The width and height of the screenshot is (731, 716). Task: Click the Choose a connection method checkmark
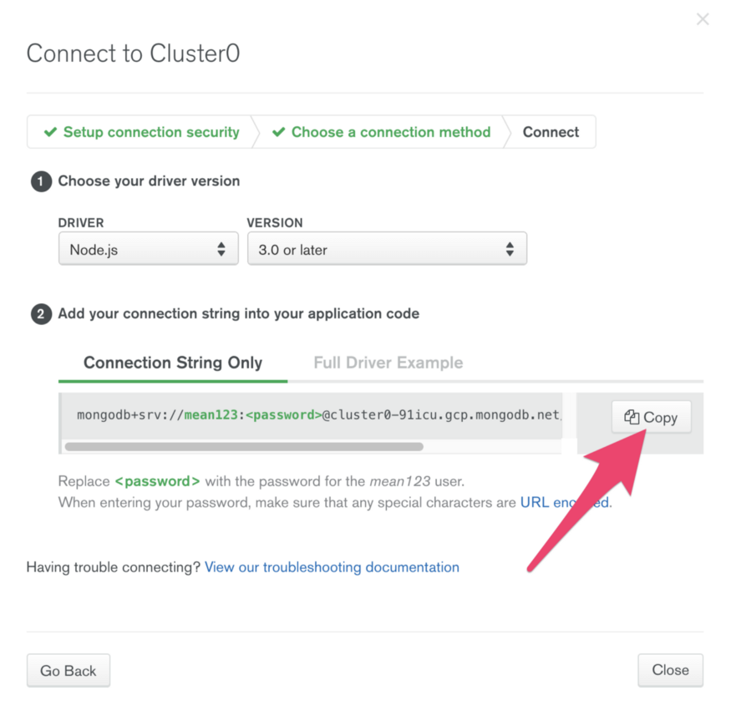point(278,132)
